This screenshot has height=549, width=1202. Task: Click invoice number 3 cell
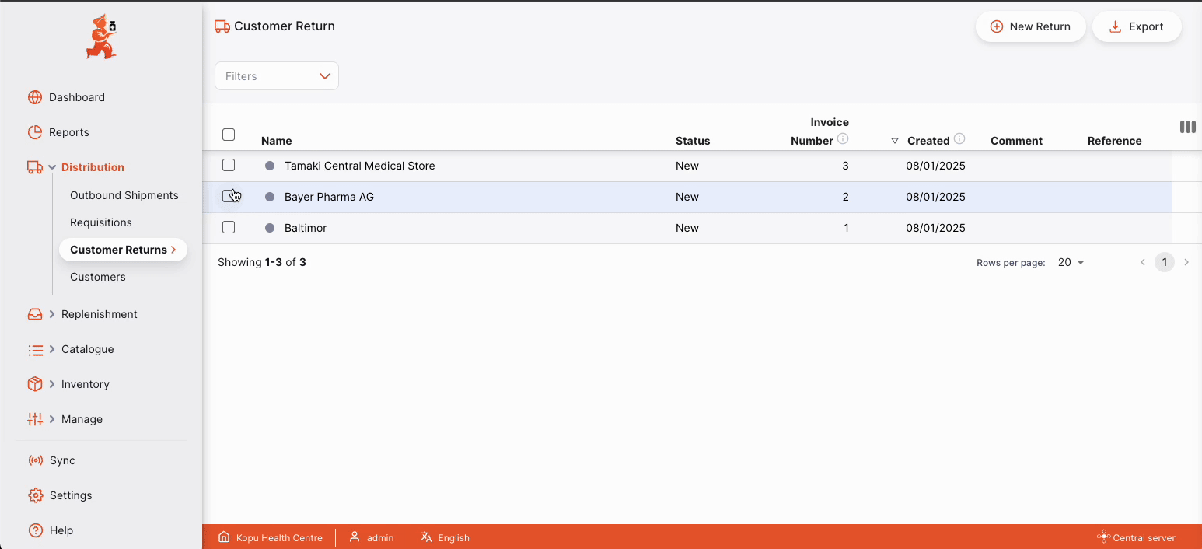click(846, 166)
